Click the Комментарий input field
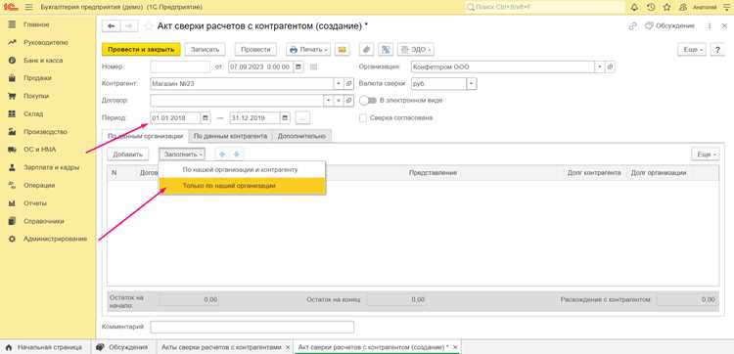Image resolution: width=734 pixels, height=354 pixels. (252, 327)
